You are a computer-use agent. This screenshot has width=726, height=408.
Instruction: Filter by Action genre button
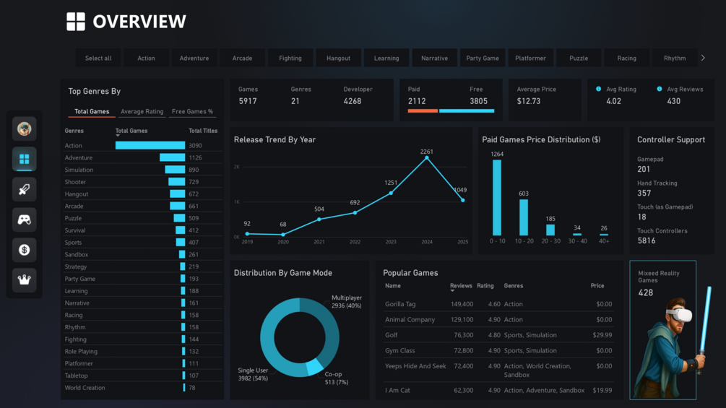pyautogui.click(x=147, y=58)
